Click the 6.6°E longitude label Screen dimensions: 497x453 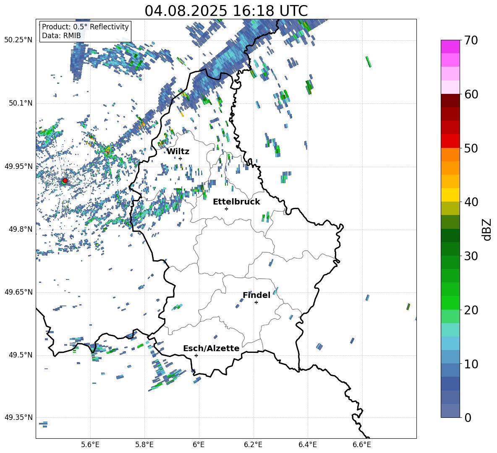tap(362, 445)
